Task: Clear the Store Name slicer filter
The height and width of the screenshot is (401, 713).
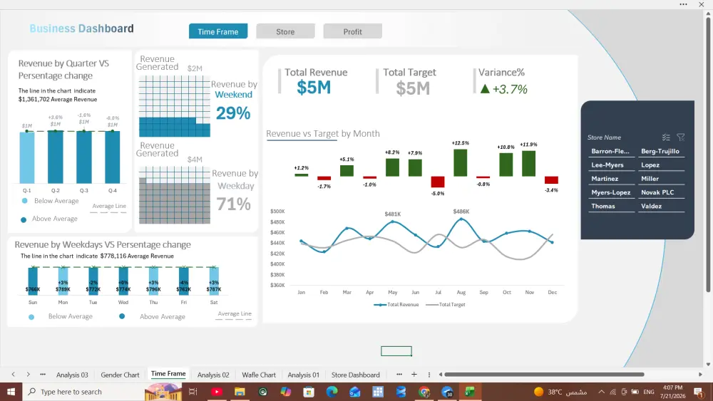Action: pyautogui.click(x=681, y=137)
